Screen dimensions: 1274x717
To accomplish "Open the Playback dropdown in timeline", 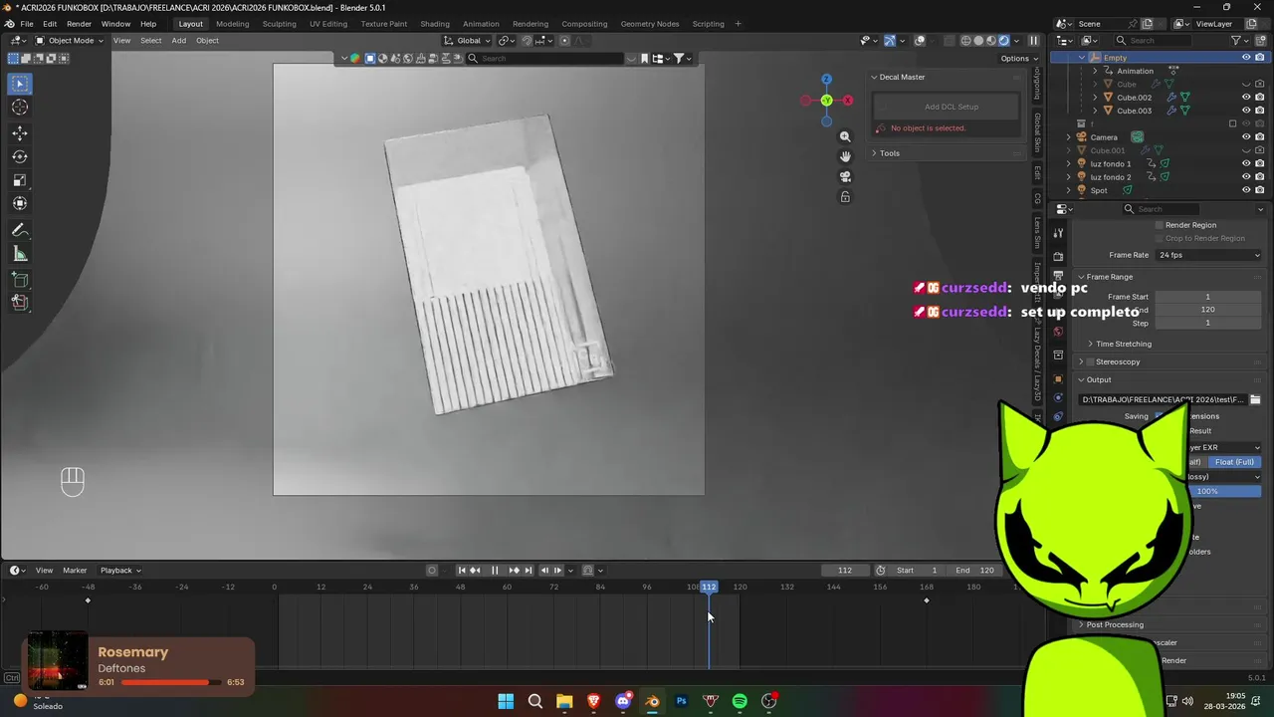I will coord(119,571).
